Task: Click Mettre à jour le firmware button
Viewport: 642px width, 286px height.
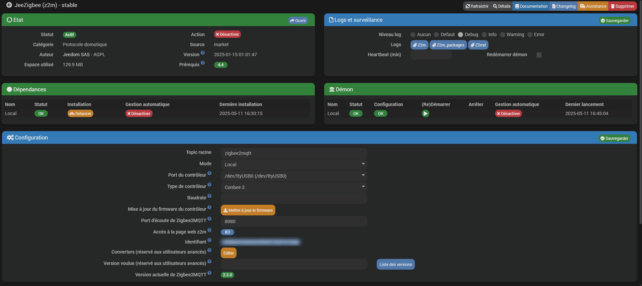Action: [x=248, y=210]
